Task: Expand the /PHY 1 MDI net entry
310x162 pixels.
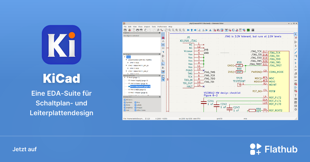Action: click(x=128, y=63)
